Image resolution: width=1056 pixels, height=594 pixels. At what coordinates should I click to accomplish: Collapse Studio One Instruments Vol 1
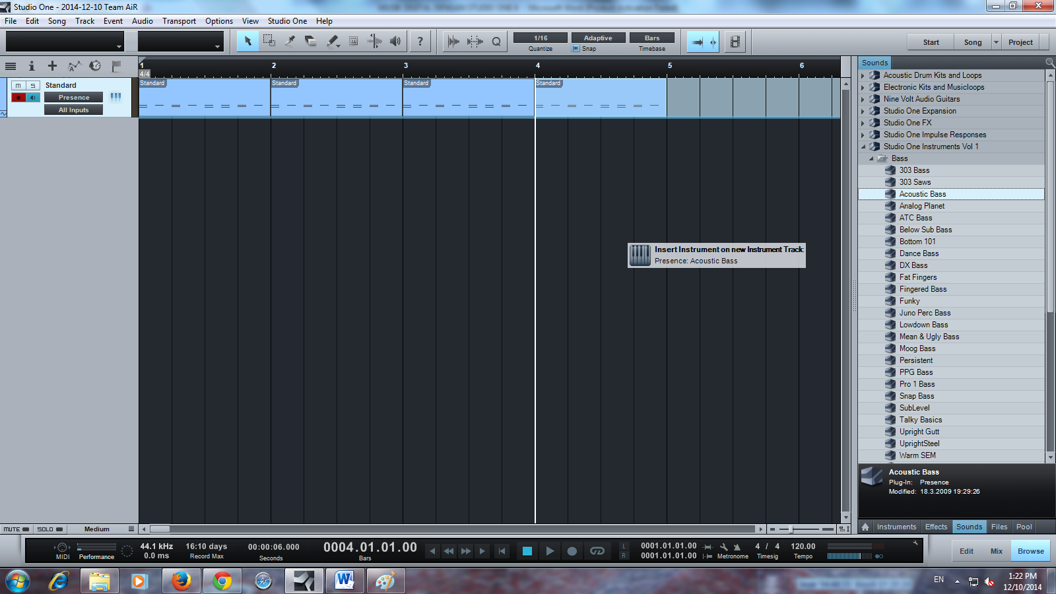[863, 147]
